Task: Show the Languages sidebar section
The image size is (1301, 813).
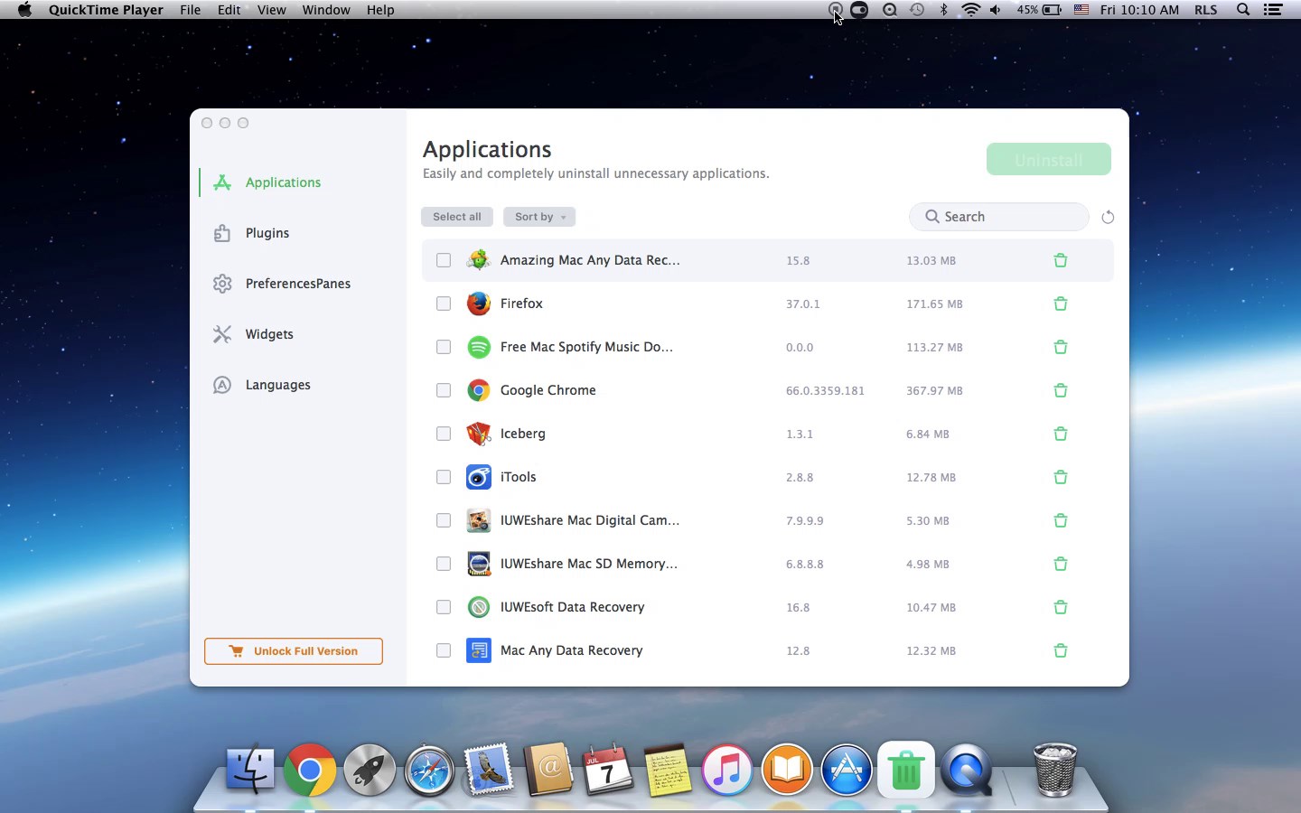Action: click(x=277, y=385)
